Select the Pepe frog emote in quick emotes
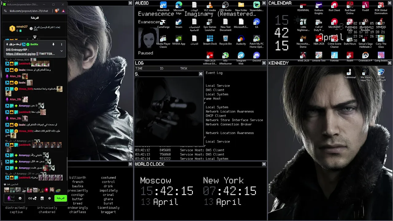This screenshot has height=221, width=393. click(x=58, y=190)
